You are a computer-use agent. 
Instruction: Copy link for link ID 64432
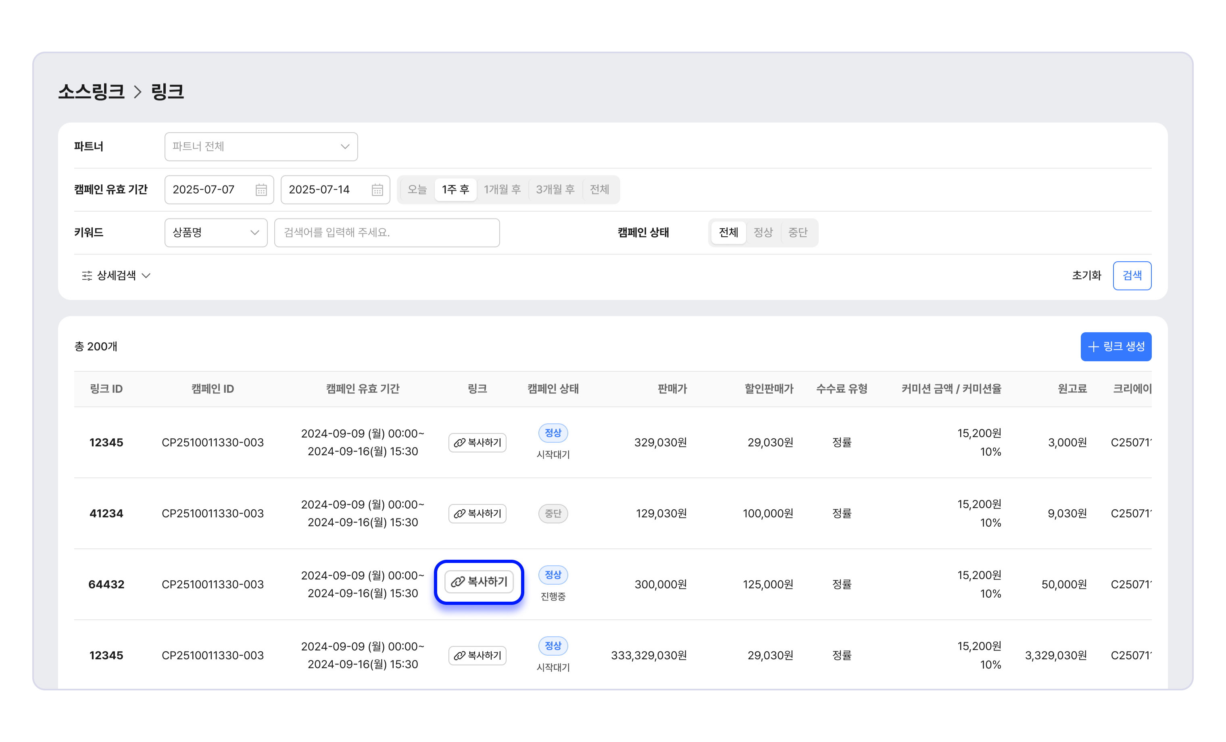click(x=479, y=582)
